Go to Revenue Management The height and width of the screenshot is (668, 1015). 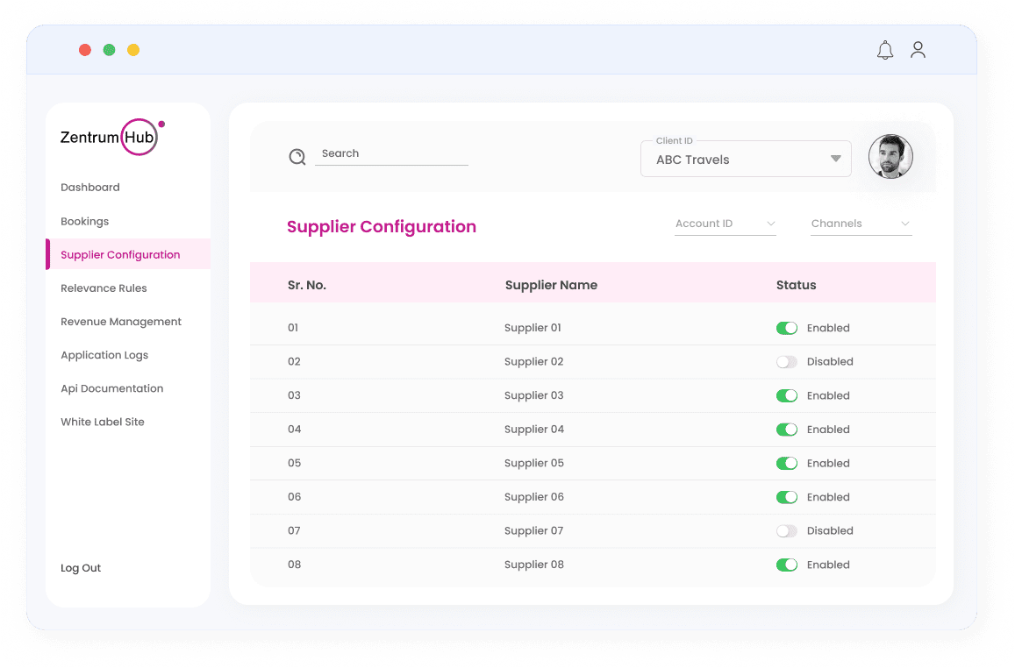(120, 321)
